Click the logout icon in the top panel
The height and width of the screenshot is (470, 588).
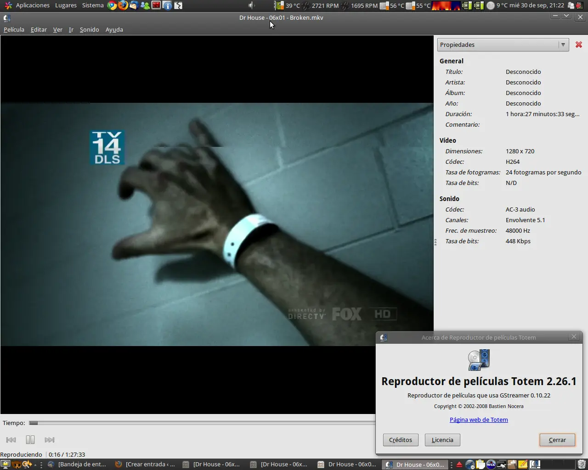click(x=581, y=6)
